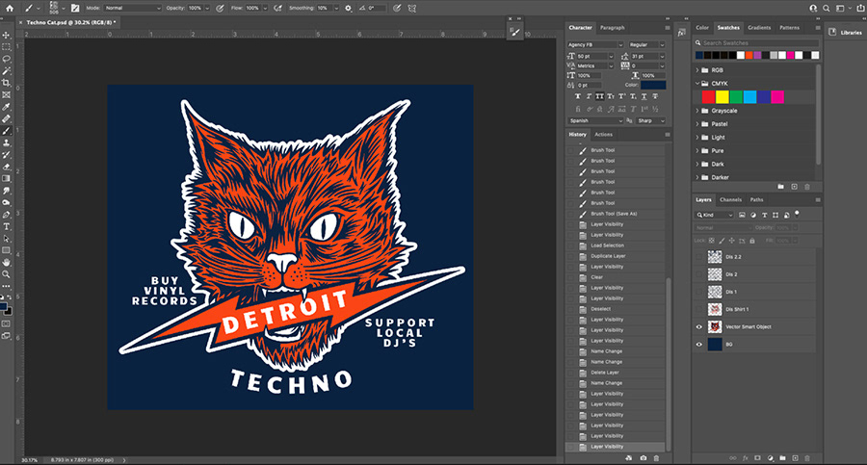Show the Dis 1 layer

point(699,292)
